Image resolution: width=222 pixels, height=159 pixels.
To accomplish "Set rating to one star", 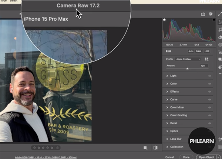I will 34,148.
